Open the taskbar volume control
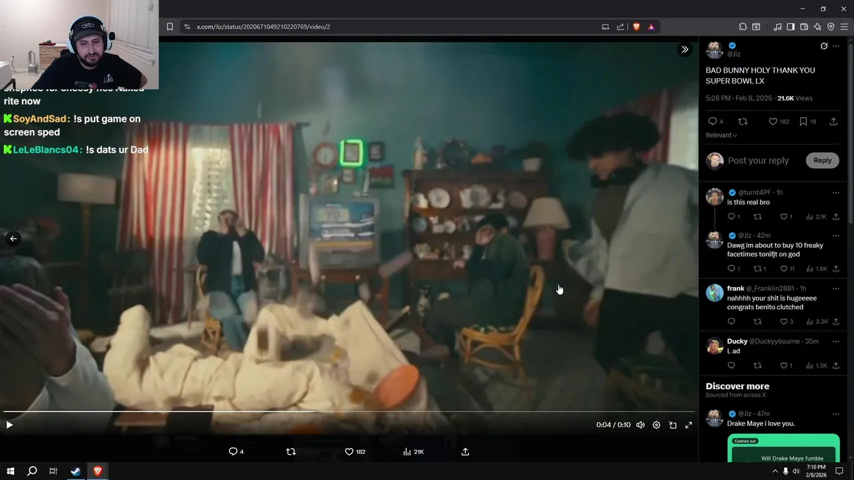The width and height of the screenshot is (854, 480). click(x=797, y=471)
